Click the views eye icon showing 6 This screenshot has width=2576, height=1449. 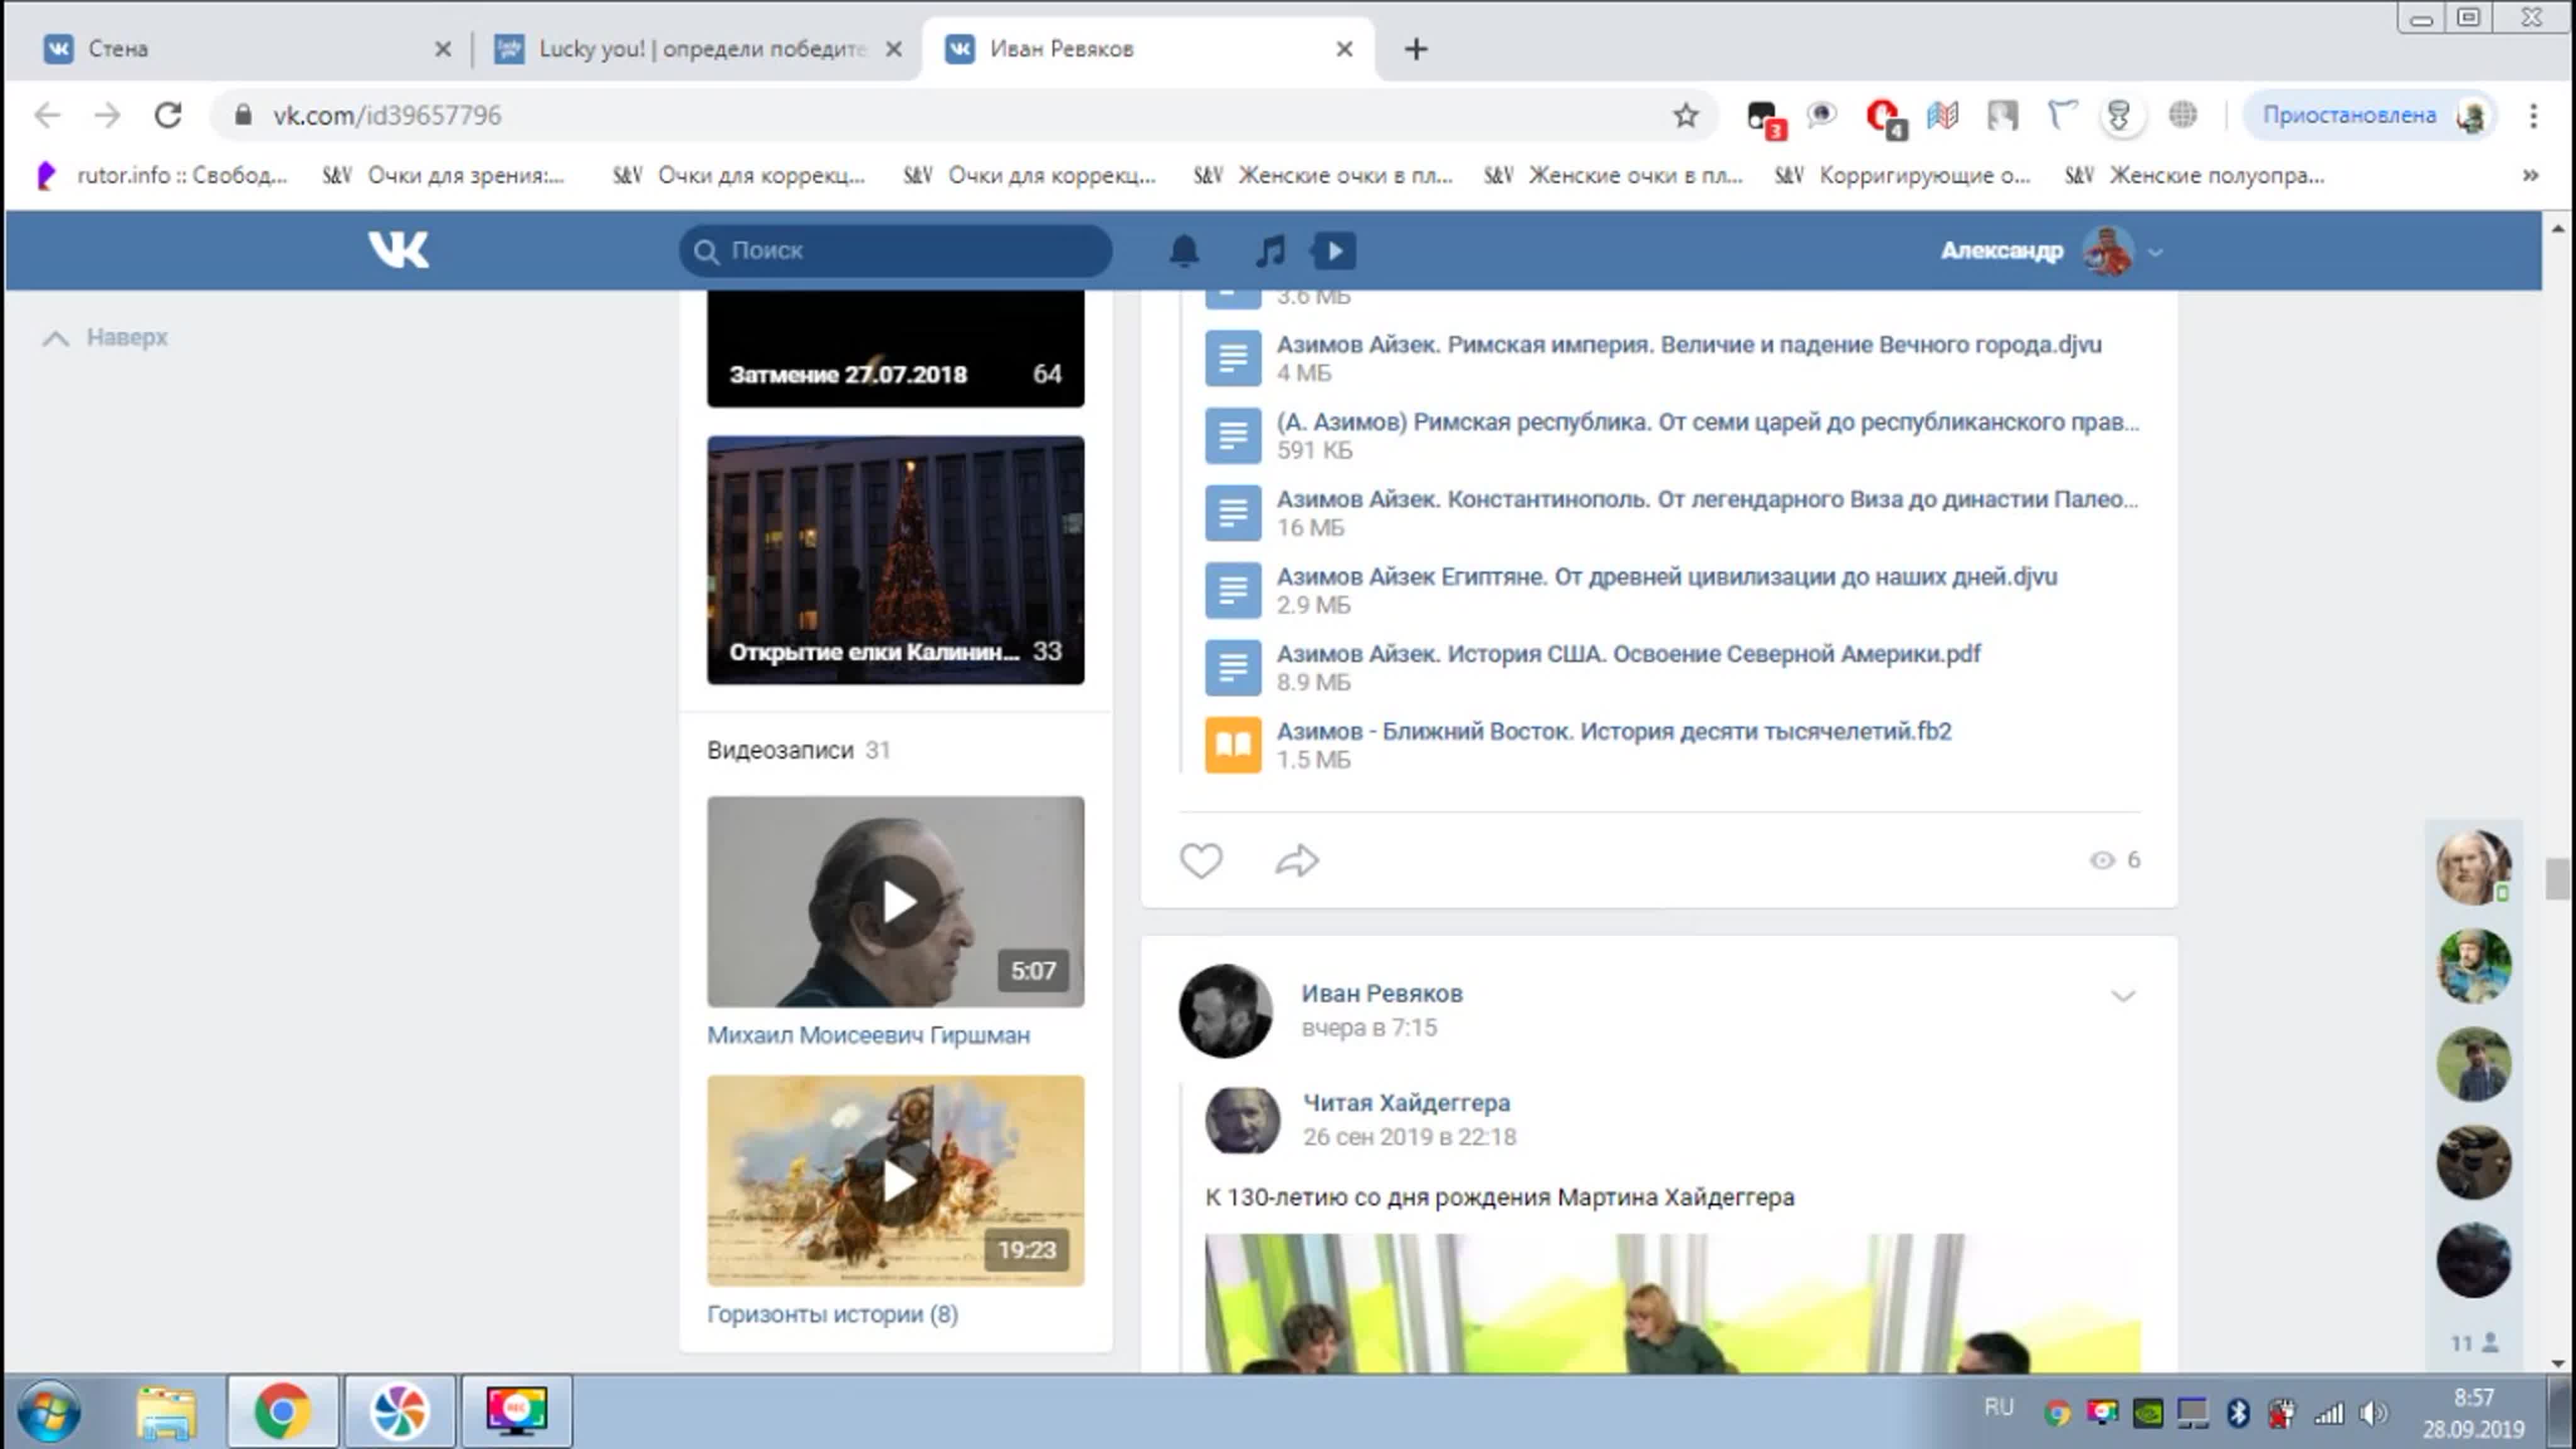click(2102, 860)
